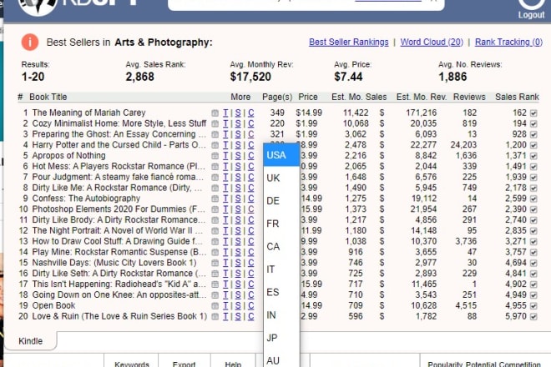
Task: Choose DE in the marketplace list
Action: pyautogui.click(x=274, y=201)
